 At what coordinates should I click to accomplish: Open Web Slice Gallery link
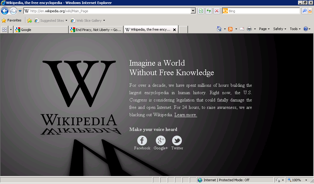tap(86, 21)
